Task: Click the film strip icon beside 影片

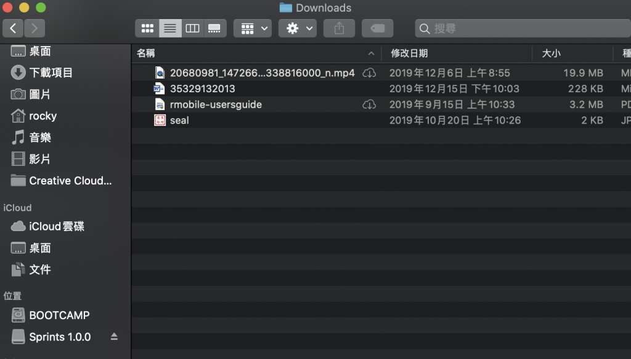Action: (x=18, y=159)
